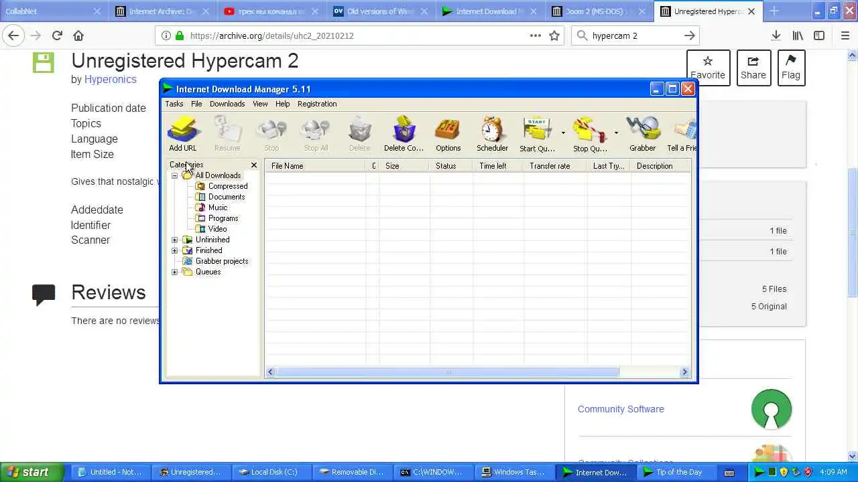Click the Delete Completed toolbar icon
The width and height of the screenshot is (858, 482).
[404, 133]
